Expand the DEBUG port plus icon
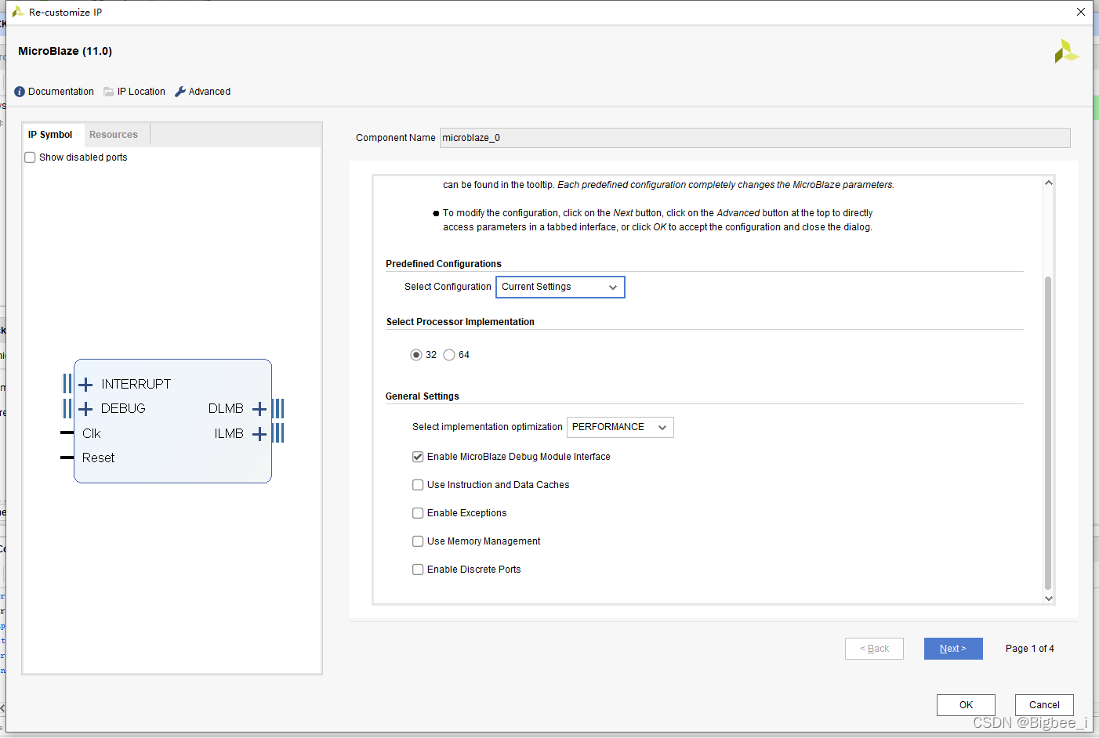1099x738 pixels. (x=85, y=408)
